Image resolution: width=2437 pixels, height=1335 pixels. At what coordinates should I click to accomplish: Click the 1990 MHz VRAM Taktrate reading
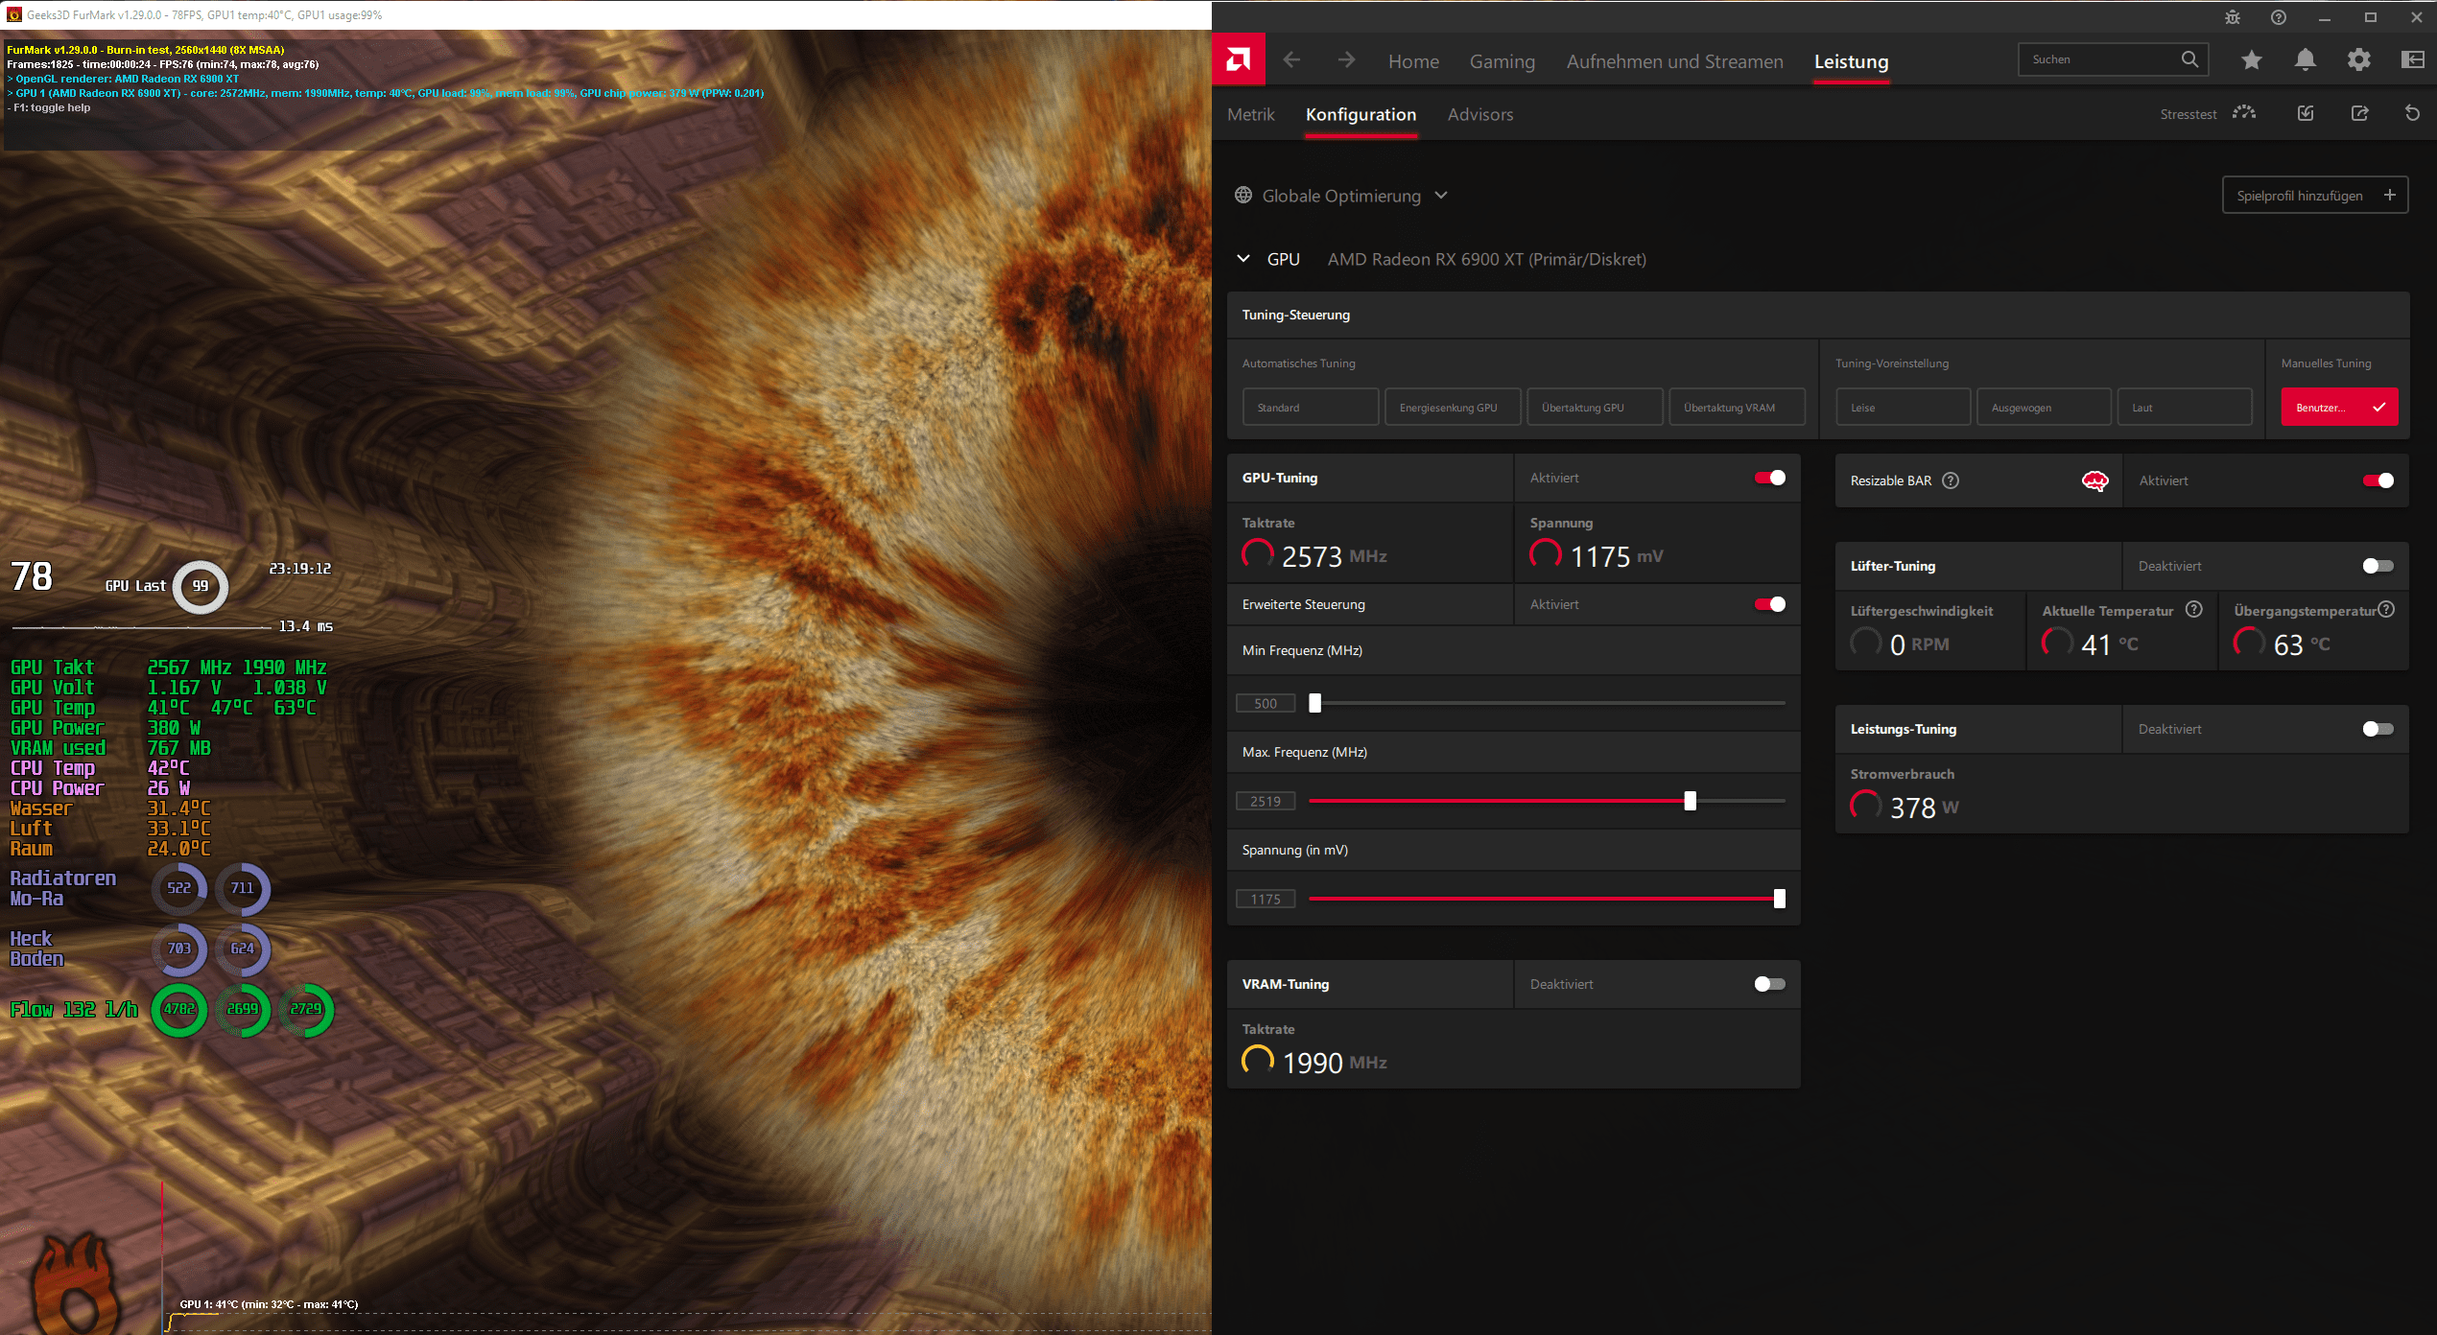click(1335, 1063)
